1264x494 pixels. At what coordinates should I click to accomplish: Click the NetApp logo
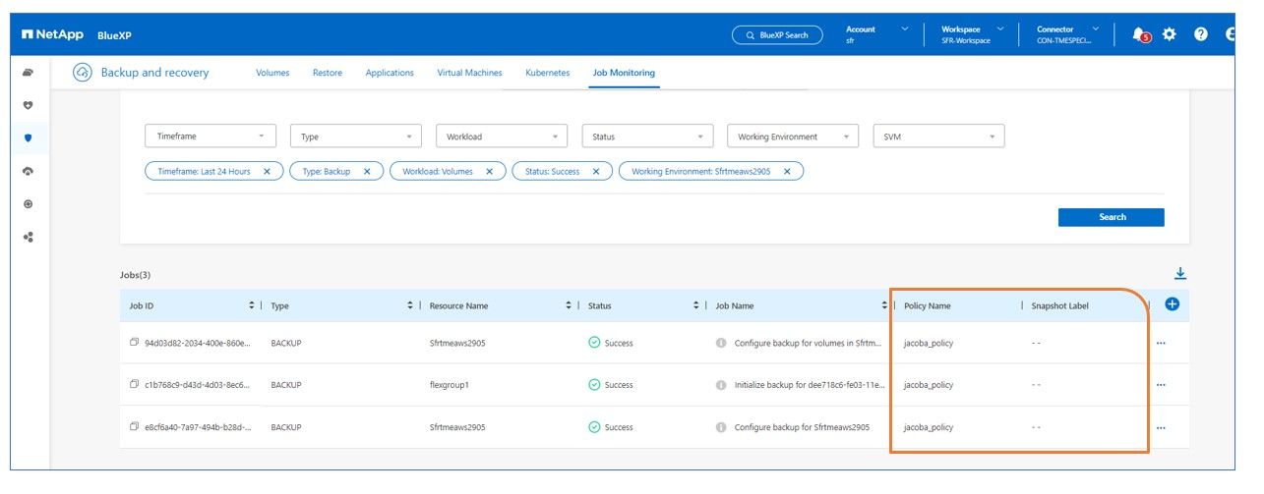point(52,34)
